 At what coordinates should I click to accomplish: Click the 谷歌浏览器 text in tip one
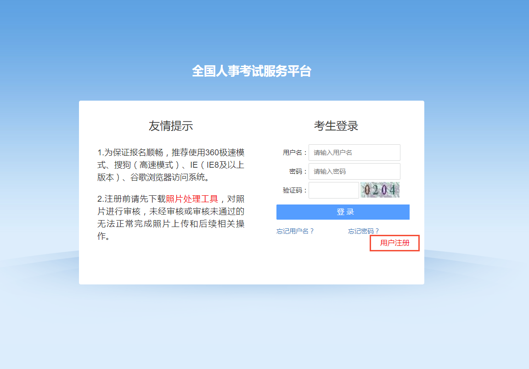point(153,177)
